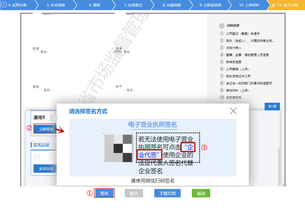Click the 实名认证 button

pyautogui.click(x=45, y=169)
